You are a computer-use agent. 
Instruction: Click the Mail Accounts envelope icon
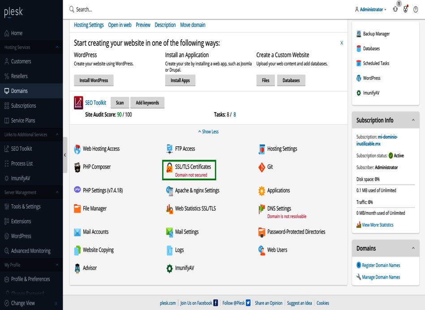point(77,232)
